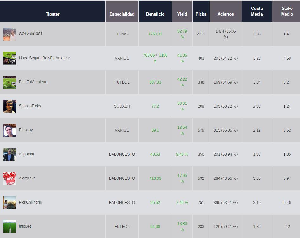Open Pato_uy tipster name

26,130
